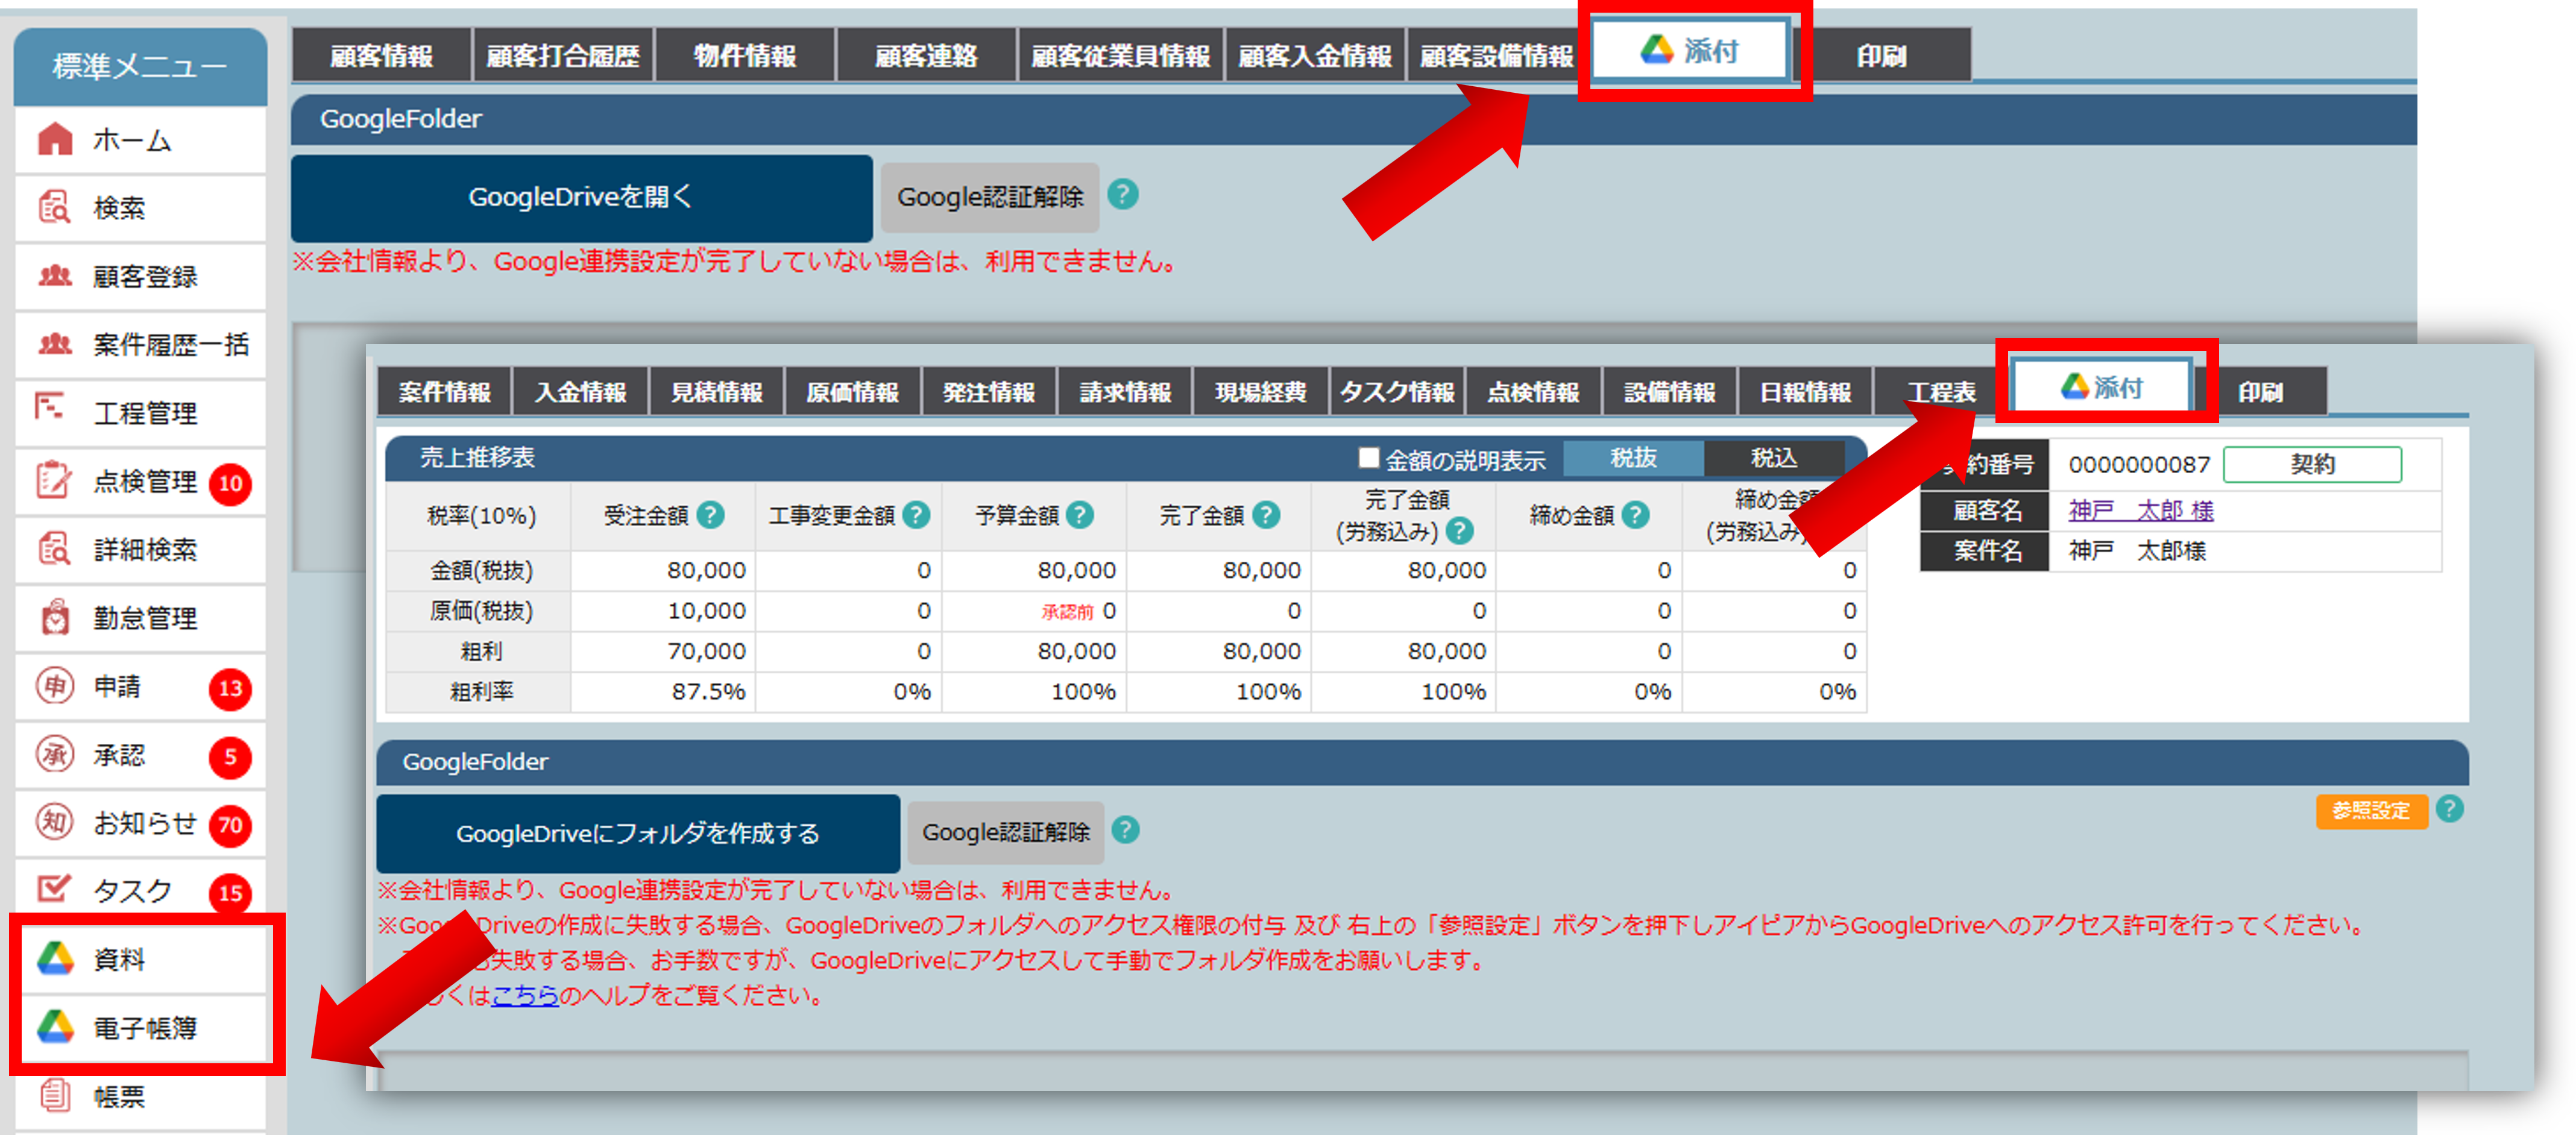Open the 見積情報 tab

(716, 392)
